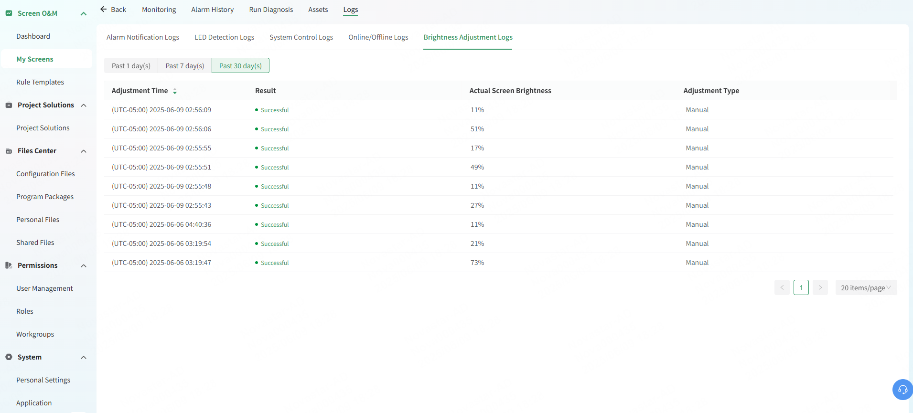Sort by Adjustment Time sort icon
The image size is (913, 413).
click(x=175, y=91)
